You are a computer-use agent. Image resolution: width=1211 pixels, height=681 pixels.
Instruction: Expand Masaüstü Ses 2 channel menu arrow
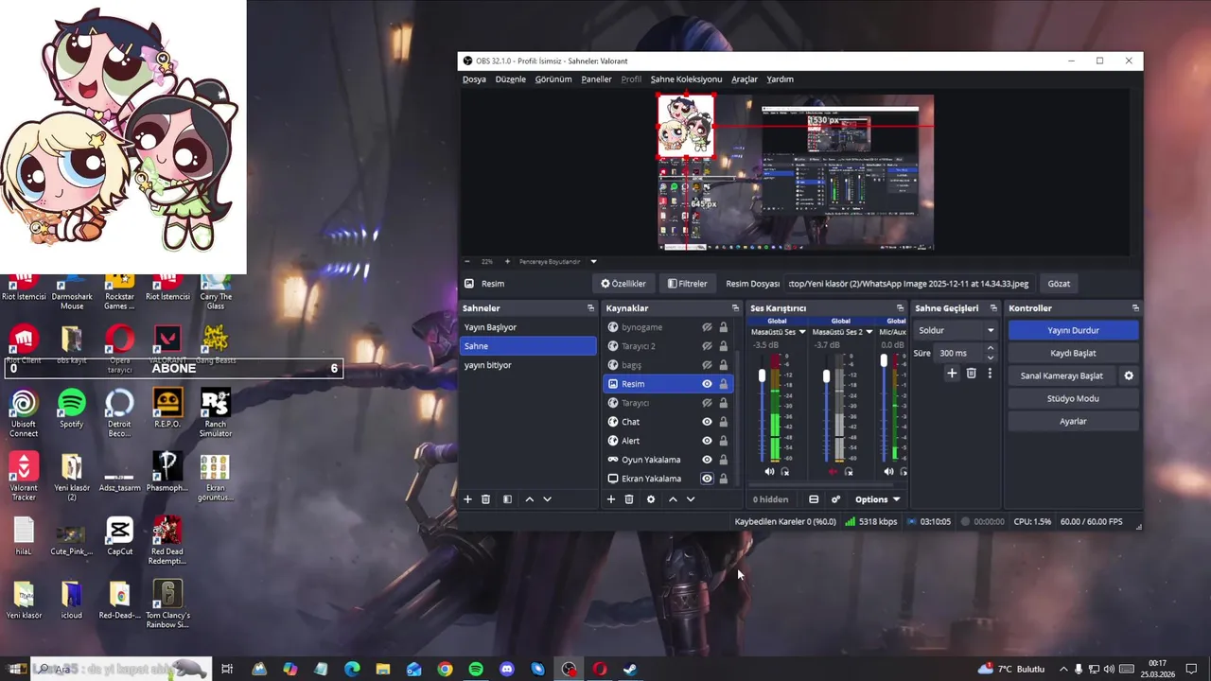click(869, 332)
